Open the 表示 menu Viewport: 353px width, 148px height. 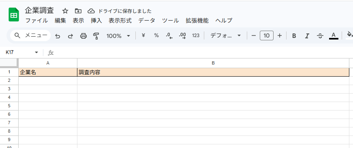(78, 21)
